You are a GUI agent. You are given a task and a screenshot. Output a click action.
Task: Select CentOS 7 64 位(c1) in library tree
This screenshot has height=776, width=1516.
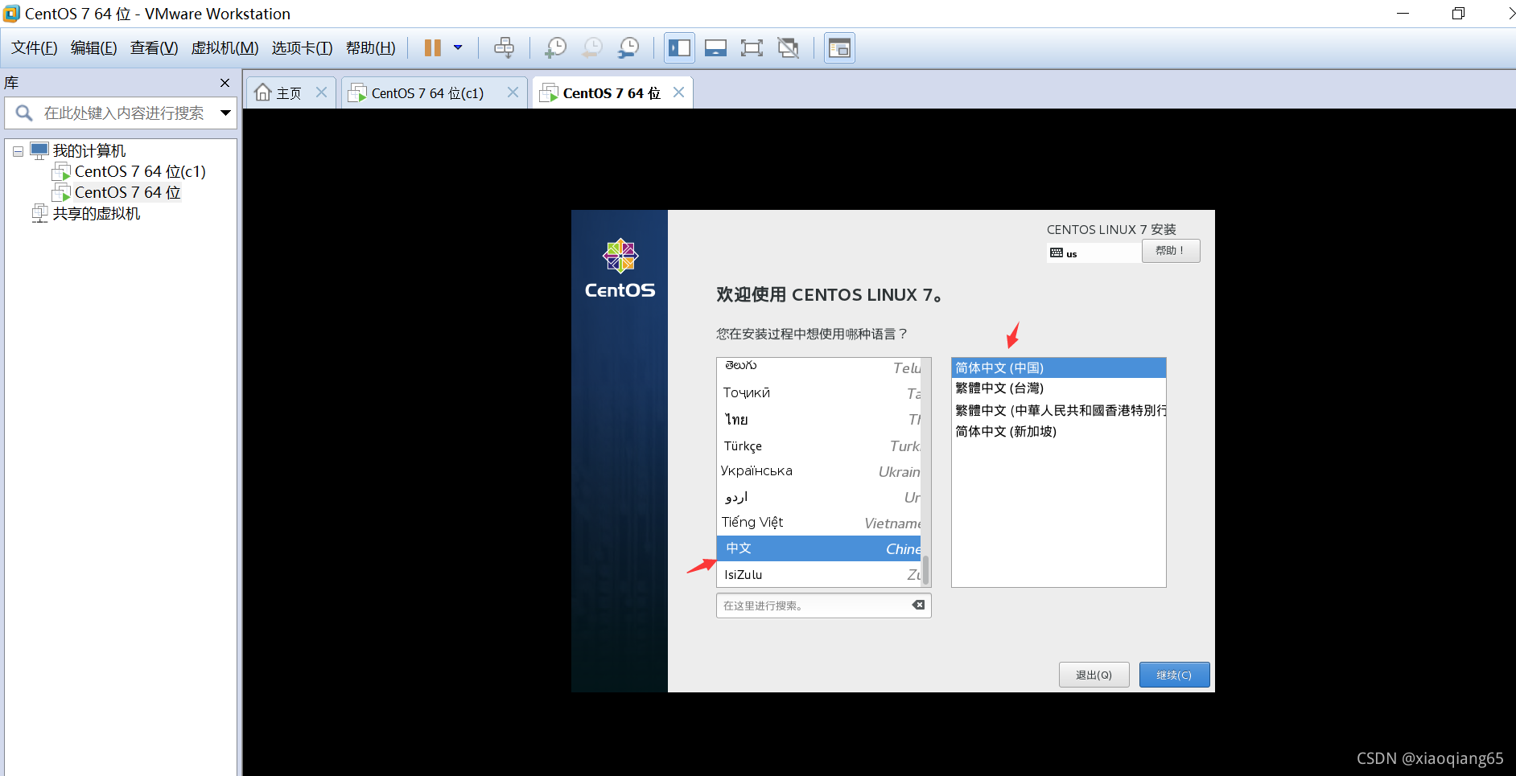click(x=140, y=171)
